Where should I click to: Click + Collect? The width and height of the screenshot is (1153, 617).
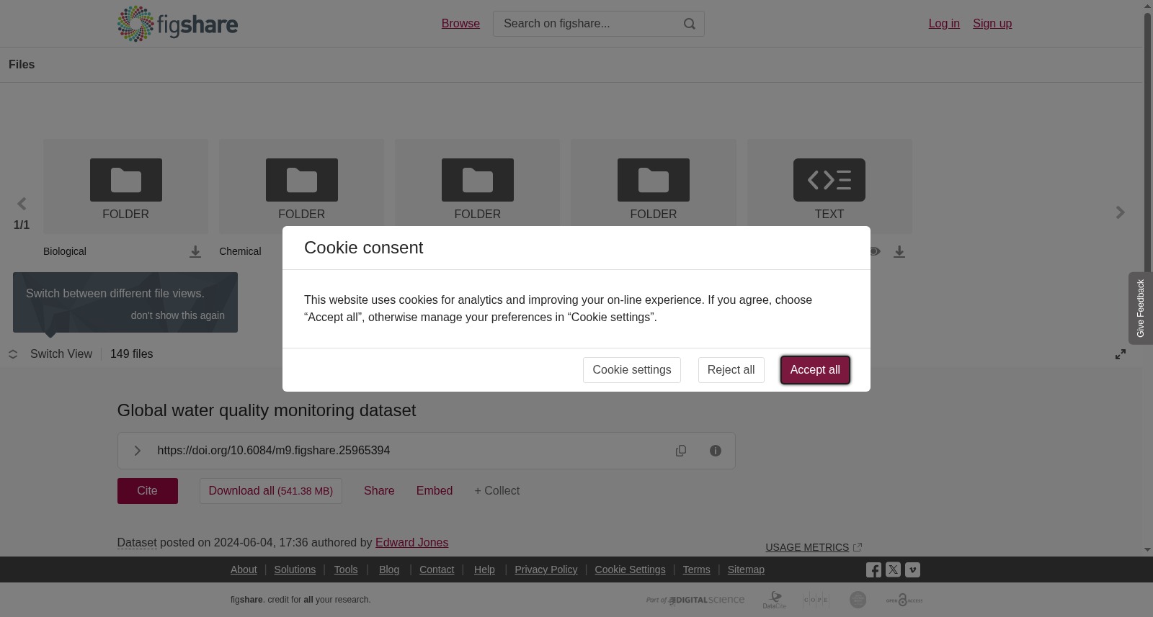point(497,491)
